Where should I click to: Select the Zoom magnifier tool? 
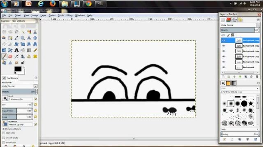point(23,38)
